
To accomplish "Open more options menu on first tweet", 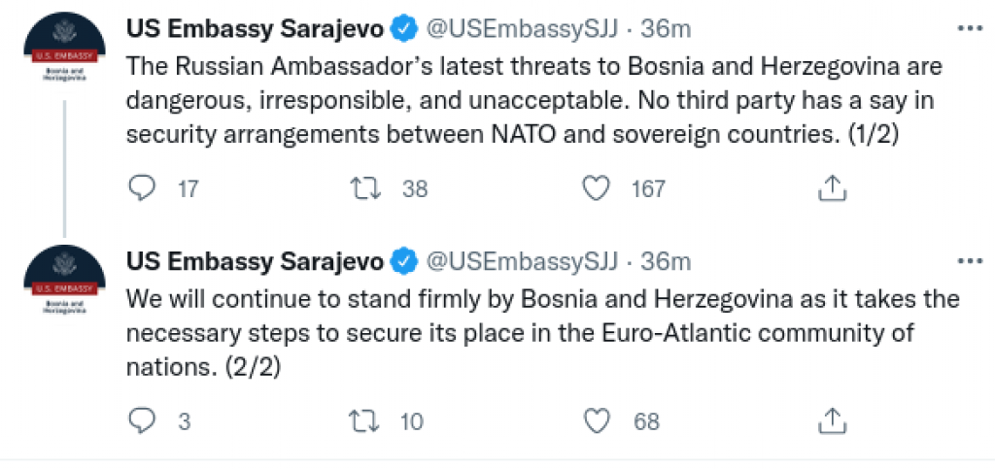I will point(970,30).
